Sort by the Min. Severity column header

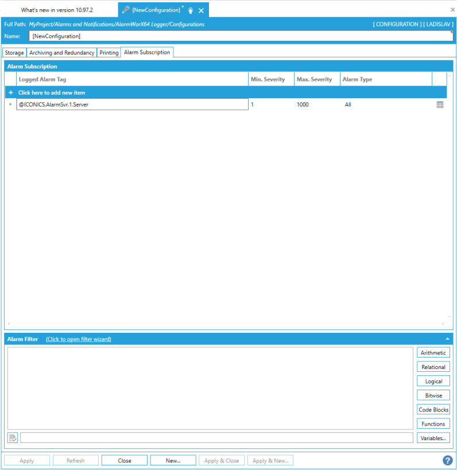[268, 79]
